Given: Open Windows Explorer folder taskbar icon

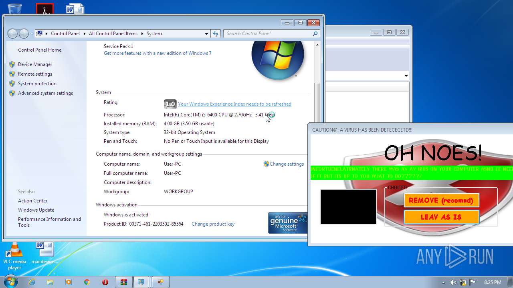Looking at the screenshot, I should pyautogui.click(x=50, y=282).
